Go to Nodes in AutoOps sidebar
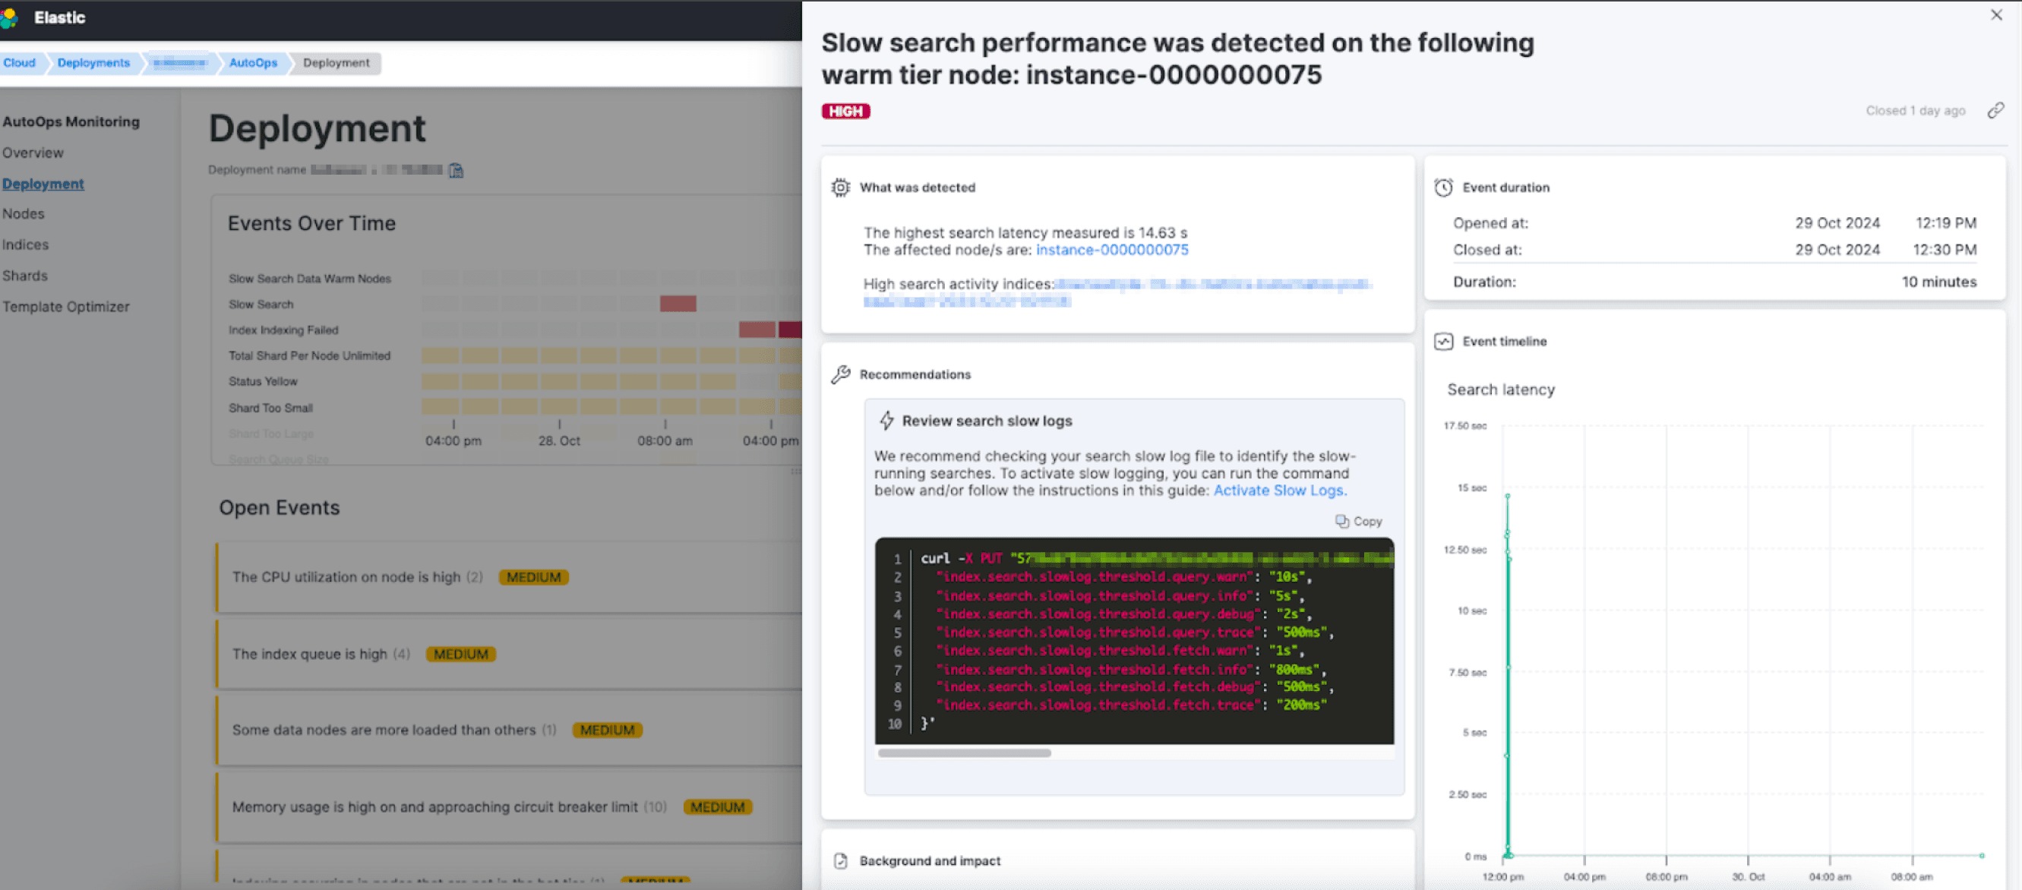 [x=24, y=213]
